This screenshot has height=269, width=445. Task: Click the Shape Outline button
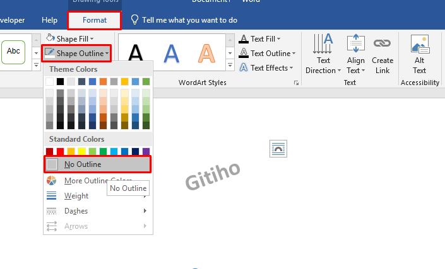tap(76, 54)
